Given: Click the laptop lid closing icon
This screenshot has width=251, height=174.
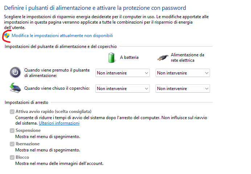Looking at the screenshot, I should click(15, 88).
